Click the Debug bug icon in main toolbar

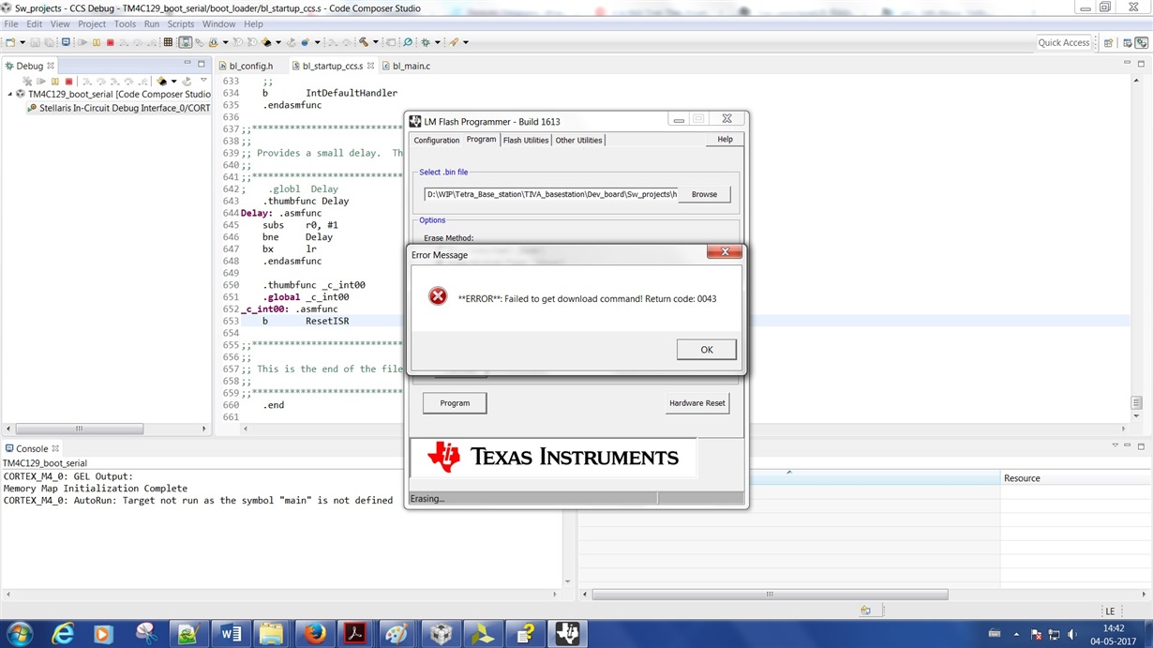click(425, 42)
